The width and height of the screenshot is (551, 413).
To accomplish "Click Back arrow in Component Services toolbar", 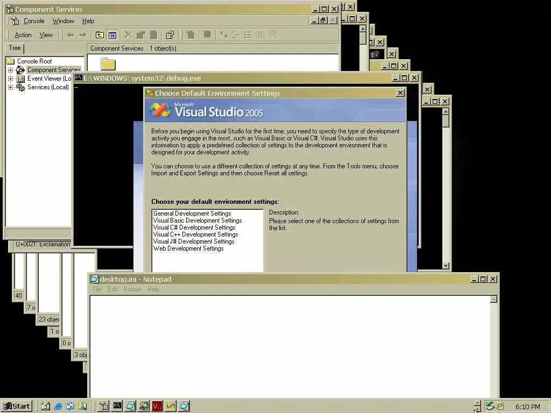I will [x=70, y=35].
